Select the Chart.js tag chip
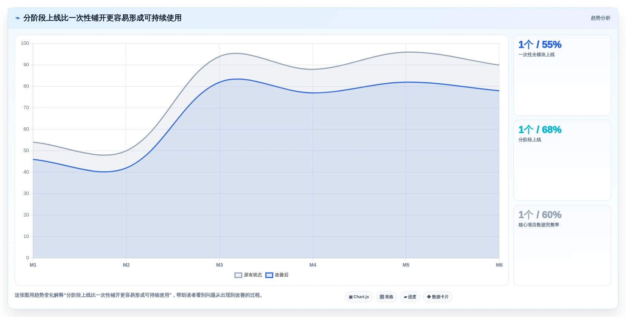The image size is (626, 317). (359, 297)
